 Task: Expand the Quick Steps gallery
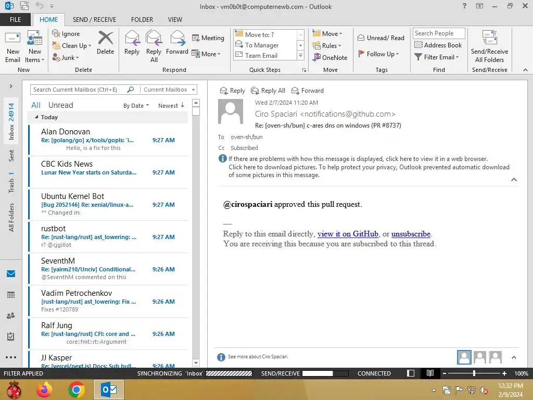click(300, 55)
